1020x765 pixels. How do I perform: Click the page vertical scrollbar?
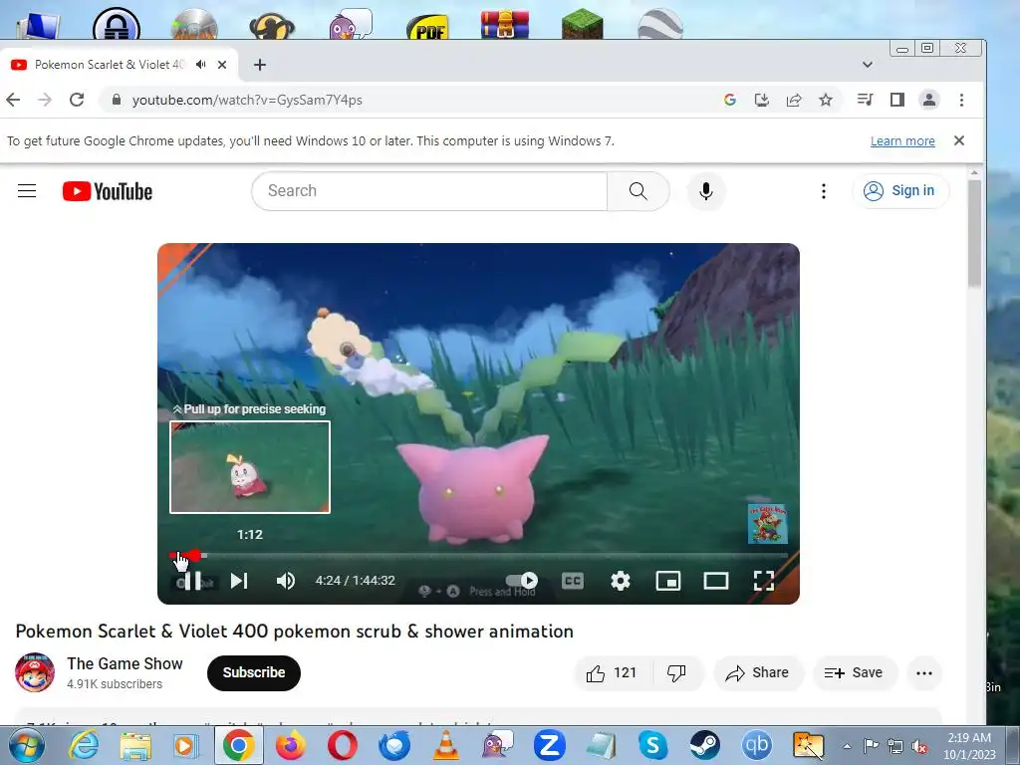click(974, 234)
